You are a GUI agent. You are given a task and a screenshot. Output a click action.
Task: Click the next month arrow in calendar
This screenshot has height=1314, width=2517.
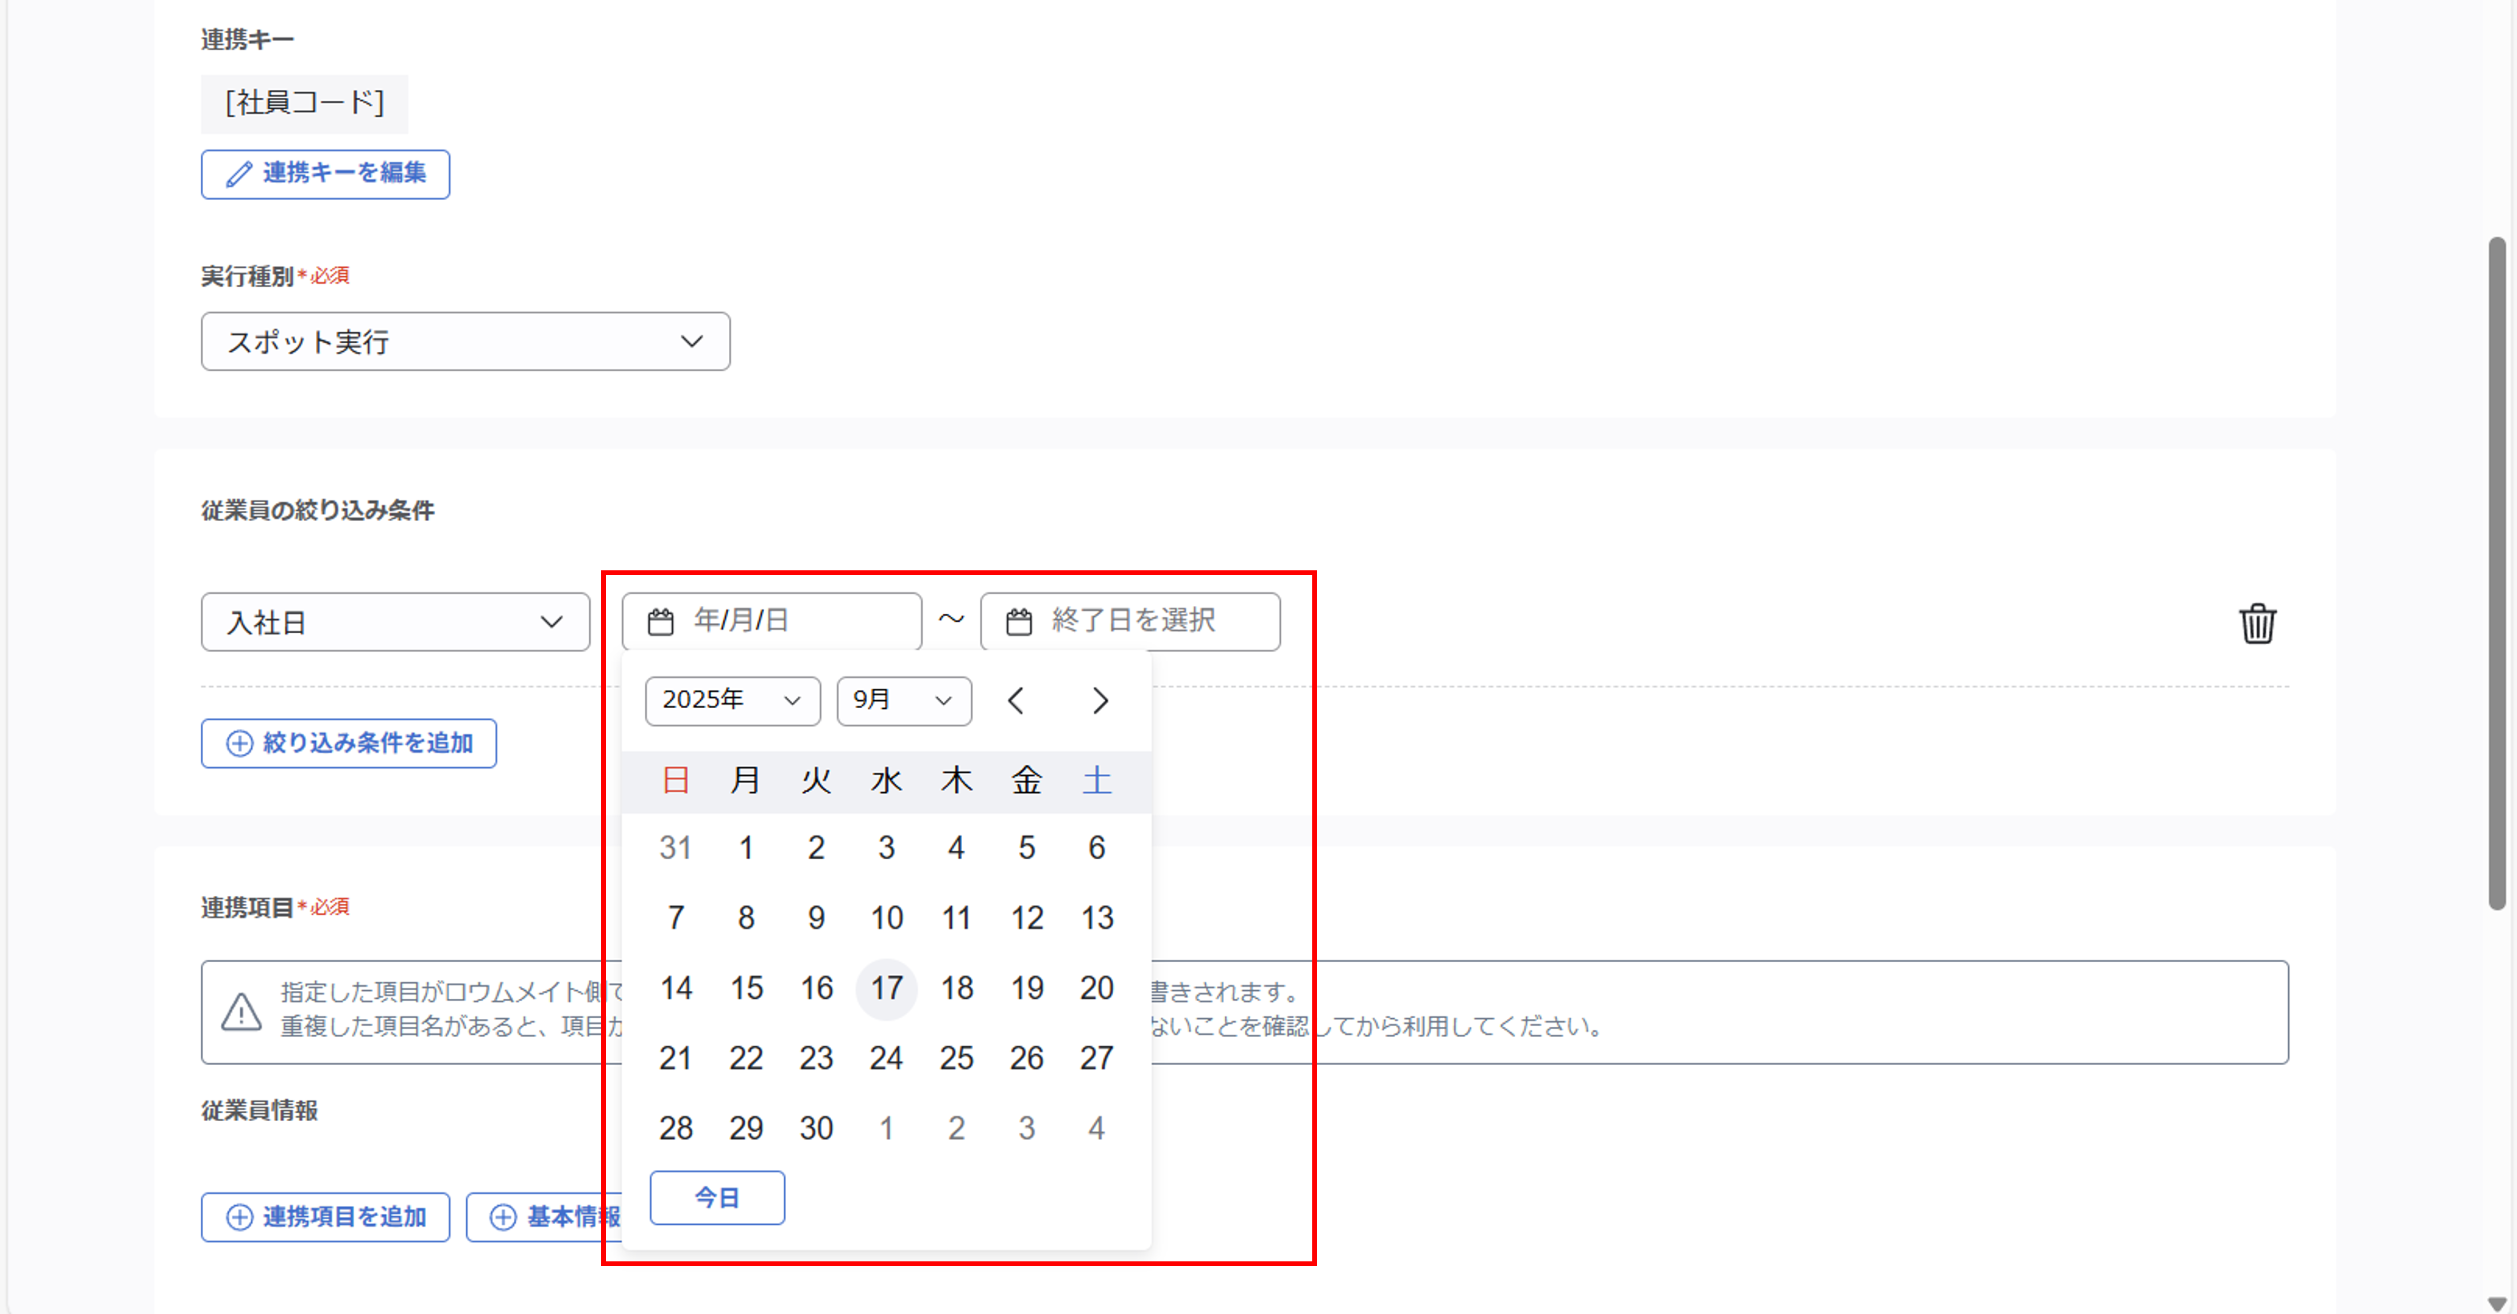(1100, 700)
